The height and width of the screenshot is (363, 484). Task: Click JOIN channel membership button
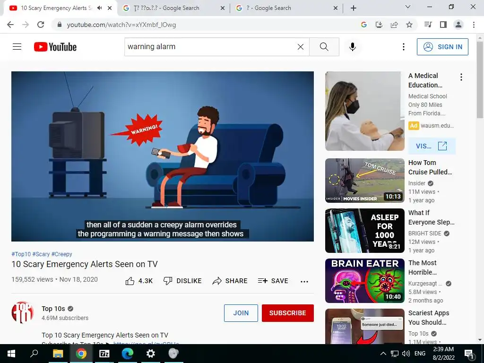[241, 313]
